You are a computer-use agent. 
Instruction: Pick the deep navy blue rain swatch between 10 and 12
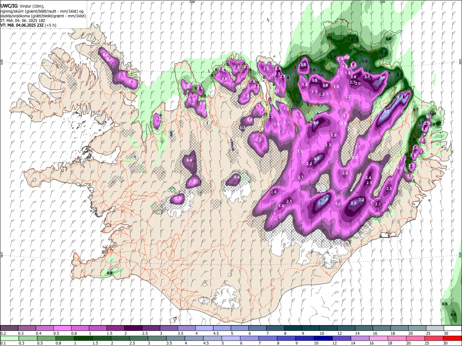point(323,338)
